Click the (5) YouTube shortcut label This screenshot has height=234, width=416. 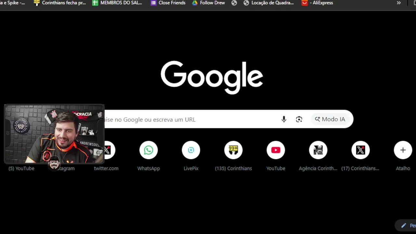point(21,168)
